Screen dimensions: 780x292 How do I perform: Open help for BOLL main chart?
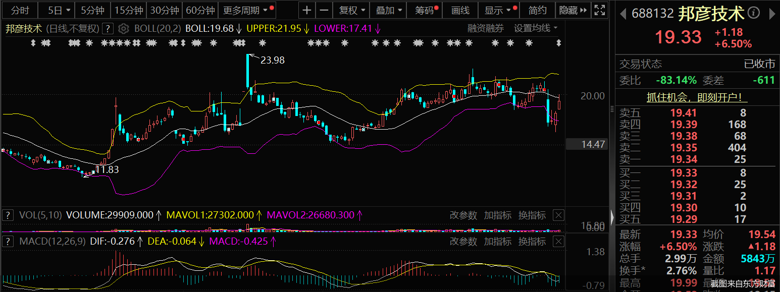tap(108, 28)
